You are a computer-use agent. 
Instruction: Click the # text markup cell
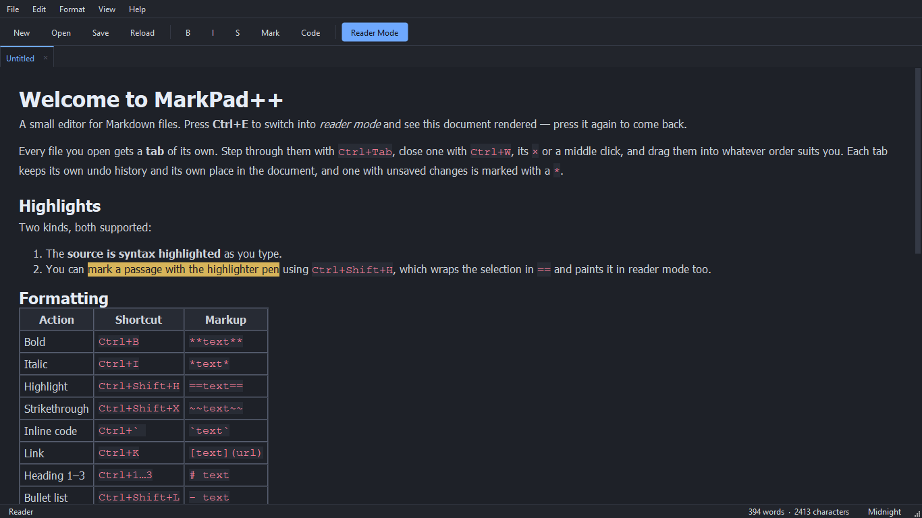pyautogui.click(x=226, y=476)
